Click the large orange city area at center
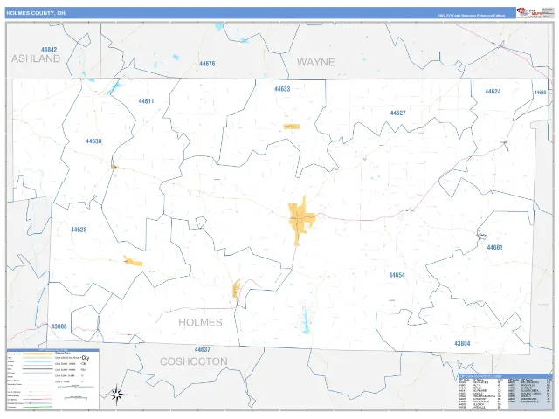Screen dimensions: 559x419 click(x=300, y=221)
